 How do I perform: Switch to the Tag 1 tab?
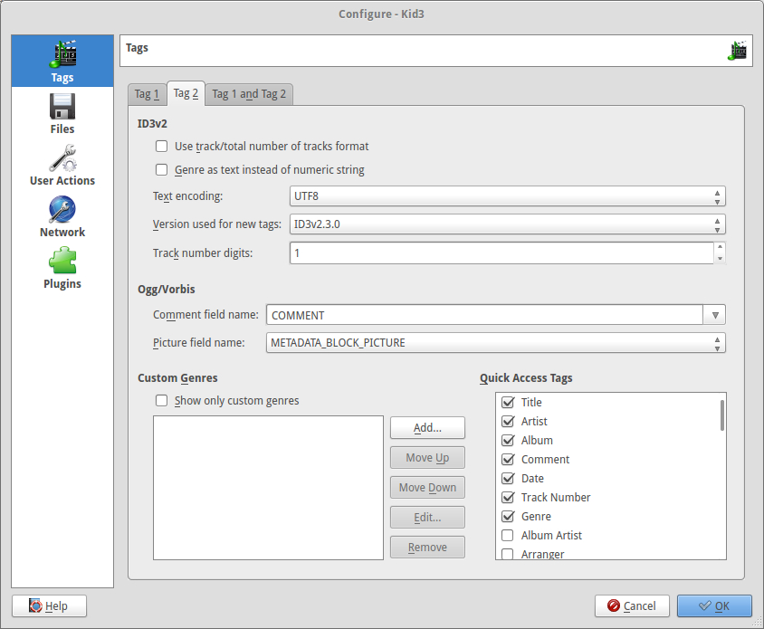pyautogui.click(x=148, y=94)
